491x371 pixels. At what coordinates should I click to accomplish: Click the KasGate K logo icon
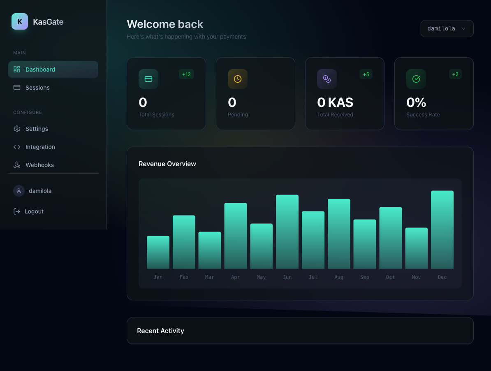coord(20,21)
